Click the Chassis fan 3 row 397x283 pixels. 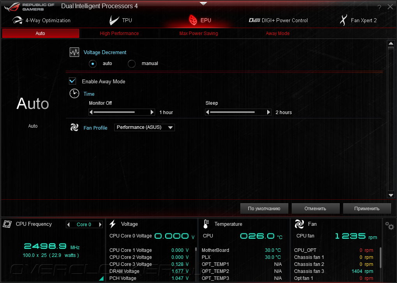334,271
